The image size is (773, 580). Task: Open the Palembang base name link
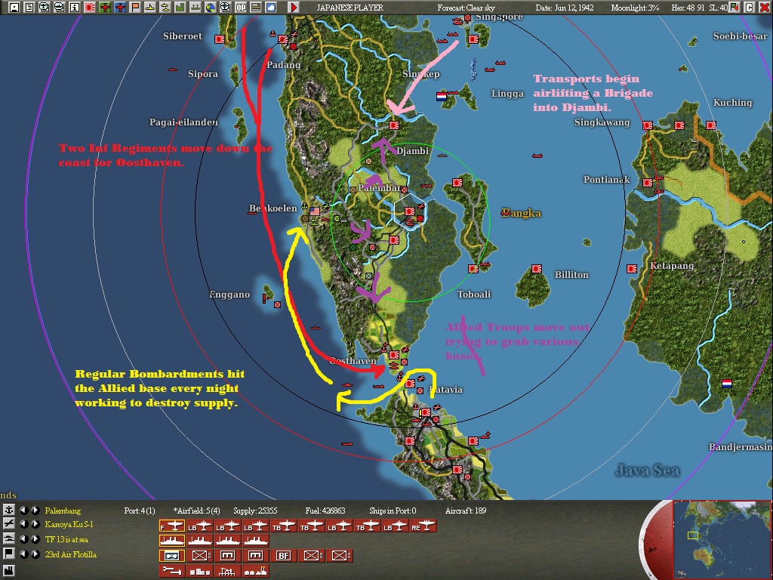pyautogui.click(x=63, y=511)
